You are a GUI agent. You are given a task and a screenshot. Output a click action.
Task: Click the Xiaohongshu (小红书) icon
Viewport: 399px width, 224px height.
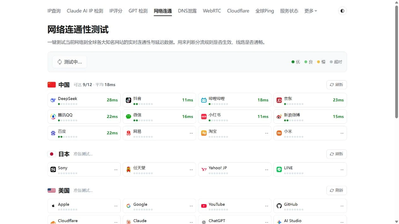point(204,116)
